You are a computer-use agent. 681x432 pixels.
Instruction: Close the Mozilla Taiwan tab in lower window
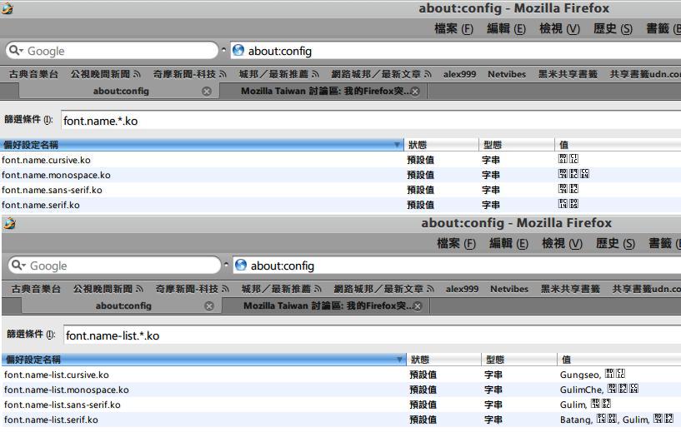point(418,306)
